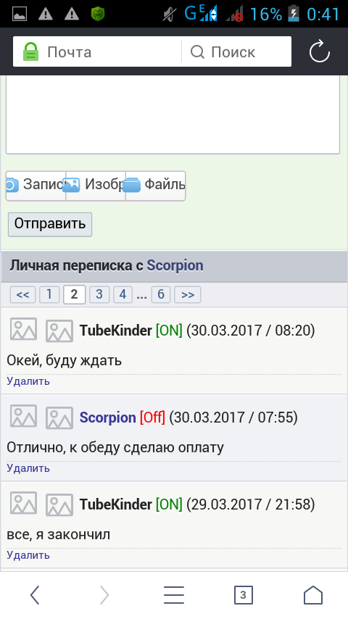Send the message with Отправить
Image resolution: width=348 pixels, height=619 pixels.
(x=50, y=224)
